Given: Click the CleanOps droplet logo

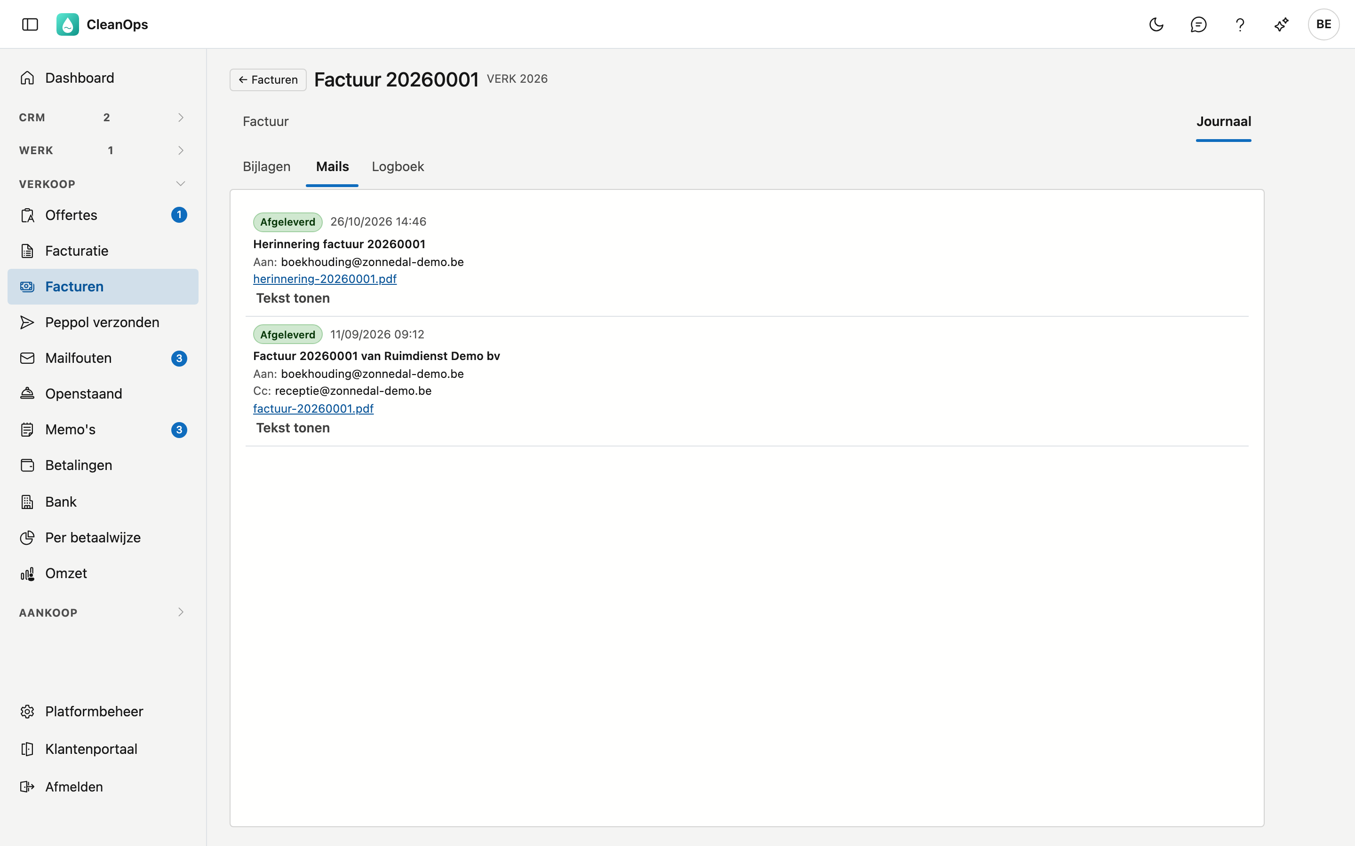Looking at the screenshot, I should click(x=68, y=24).
